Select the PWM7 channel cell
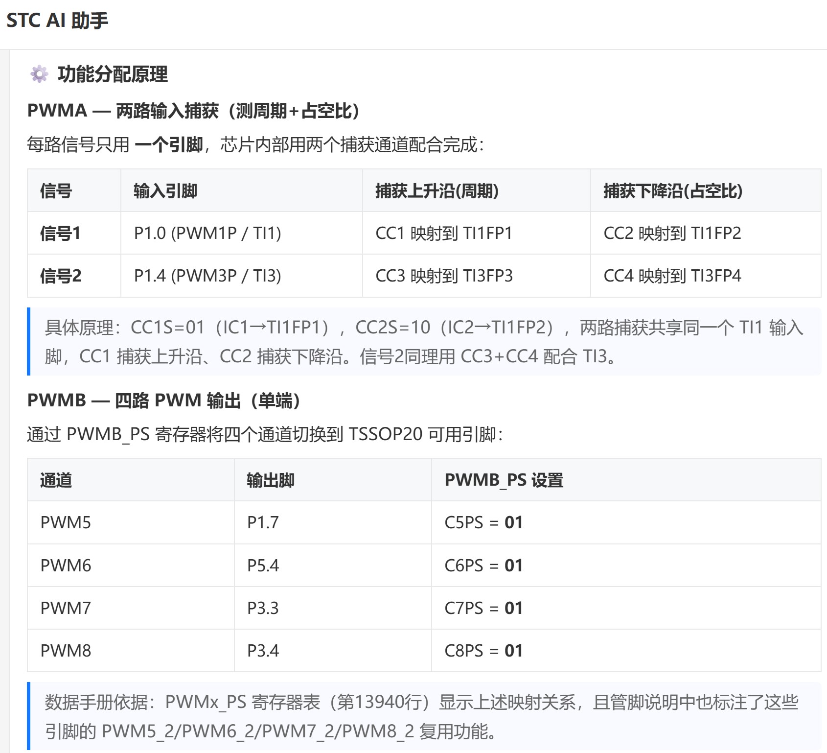Screen dimensions: 827x753 pos(131,608)
